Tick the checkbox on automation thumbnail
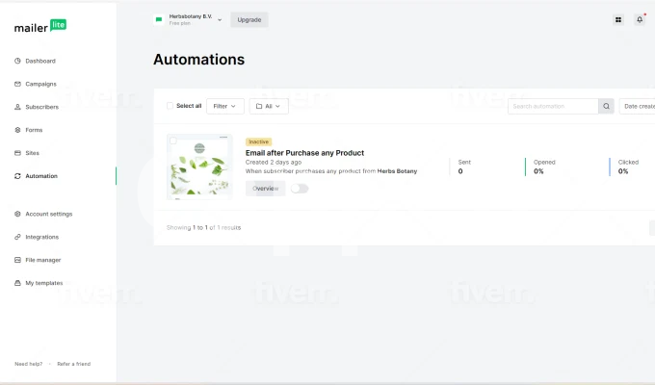This screenshot has width=655, height=385. click(173, 141)
